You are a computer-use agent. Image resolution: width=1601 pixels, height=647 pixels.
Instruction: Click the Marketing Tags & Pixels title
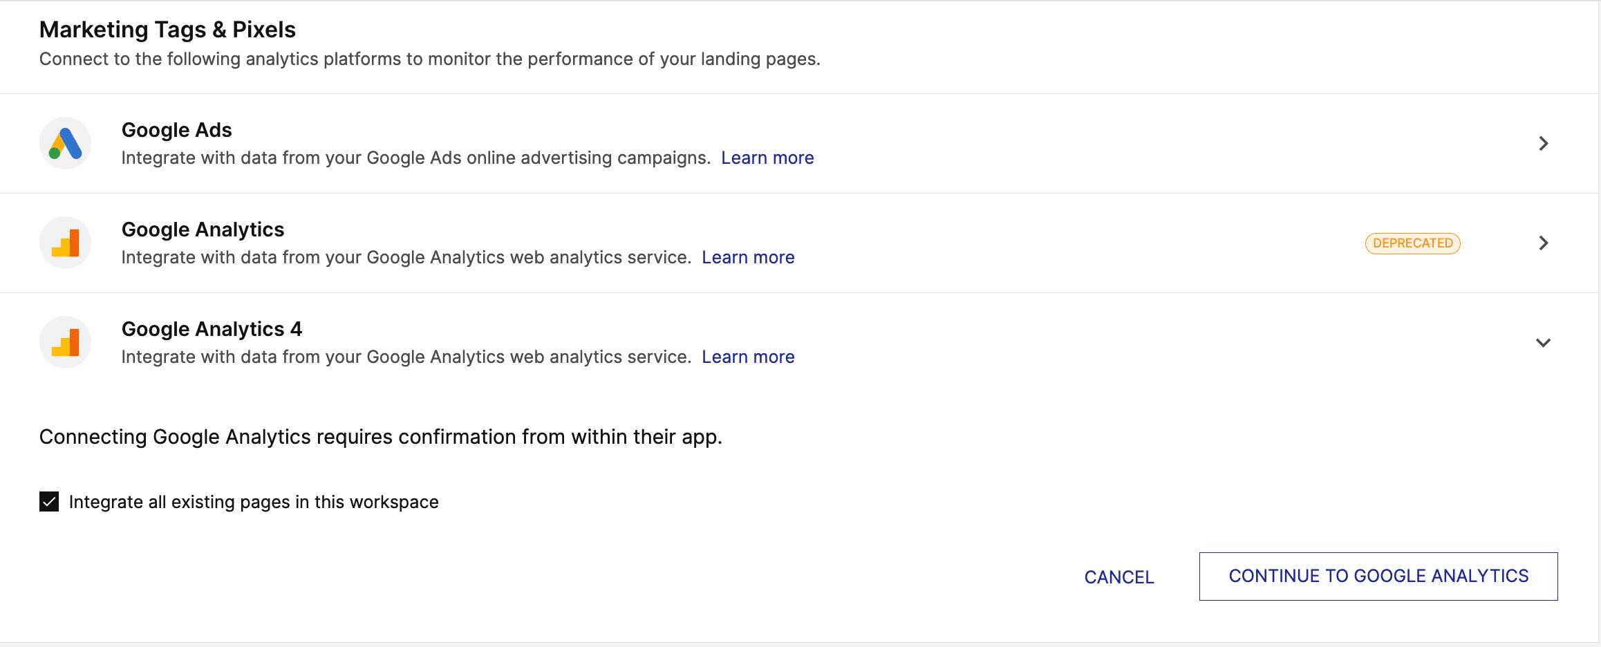pyautogui.click(x=167, y=30)
